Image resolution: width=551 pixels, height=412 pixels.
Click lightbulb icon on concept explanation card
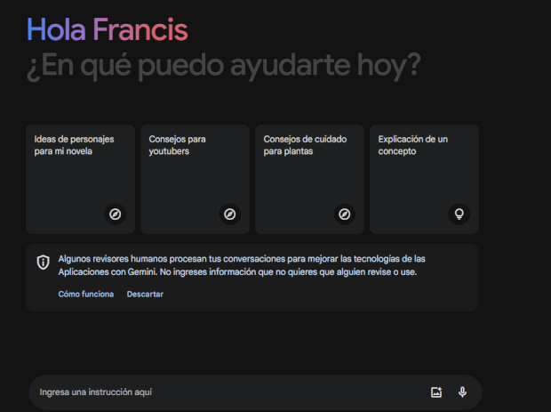(x=459, y=214)
